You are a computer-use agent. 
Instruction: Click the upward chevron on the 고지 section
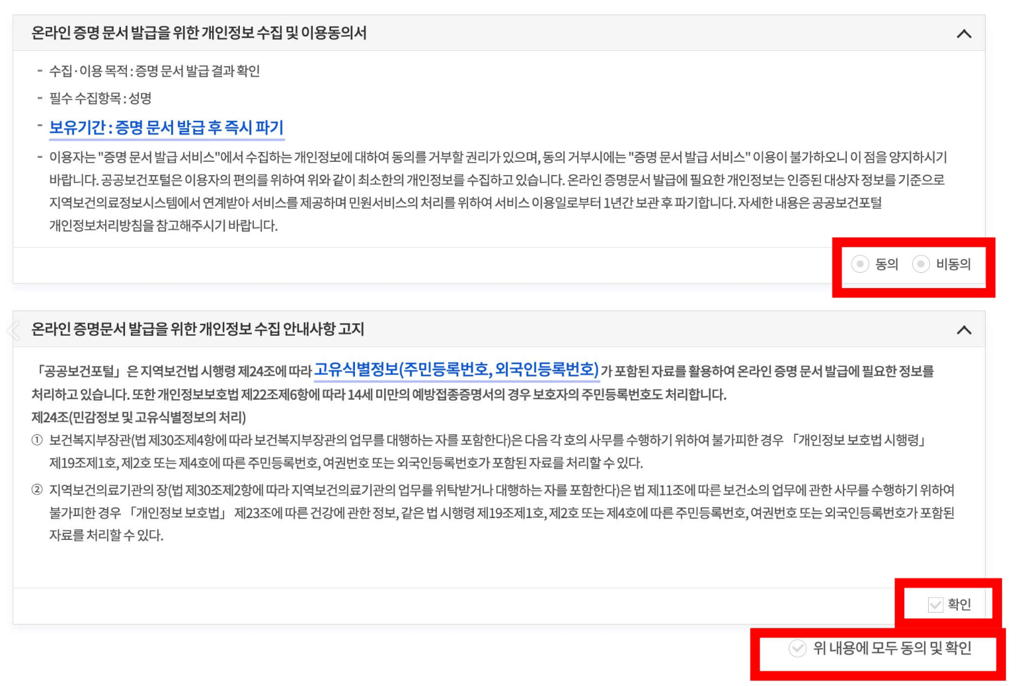tap(965, 329)
